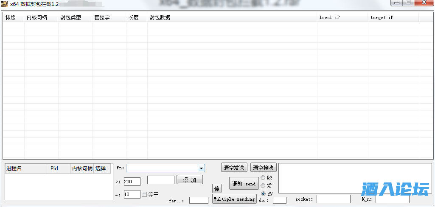Viewport: 435px width, 207px height.
Task: Click the 停 stop button
Action: 216,189
